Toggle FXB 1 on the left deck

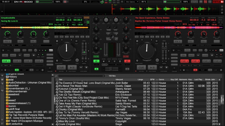point(20,41)
